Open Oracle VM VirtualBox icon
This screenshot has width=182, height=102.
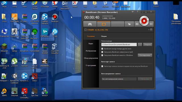click(55, 48)
